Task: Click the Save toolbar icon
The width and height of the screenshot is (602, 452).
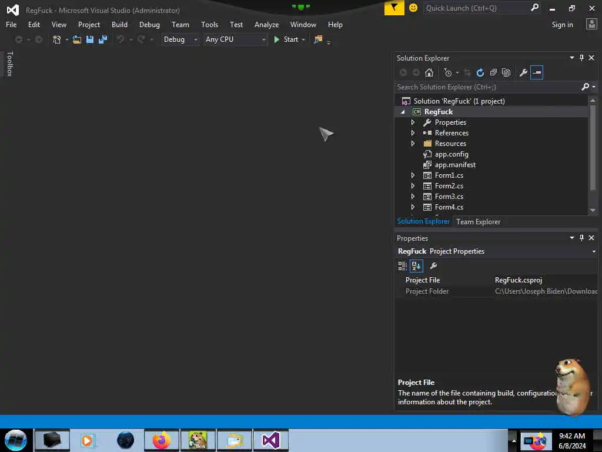Action: click(x=90, y=39)
